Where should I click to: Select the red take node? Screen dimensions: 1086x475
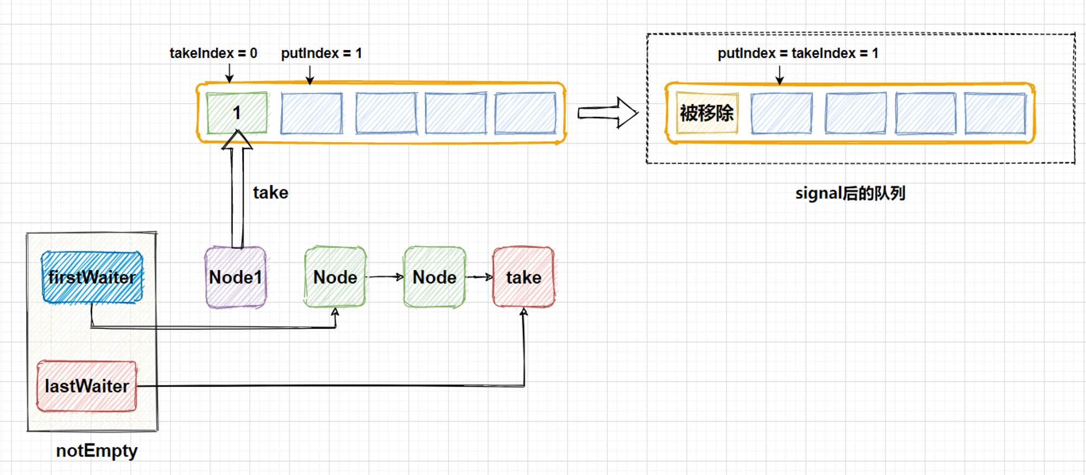tap(524, 277)
